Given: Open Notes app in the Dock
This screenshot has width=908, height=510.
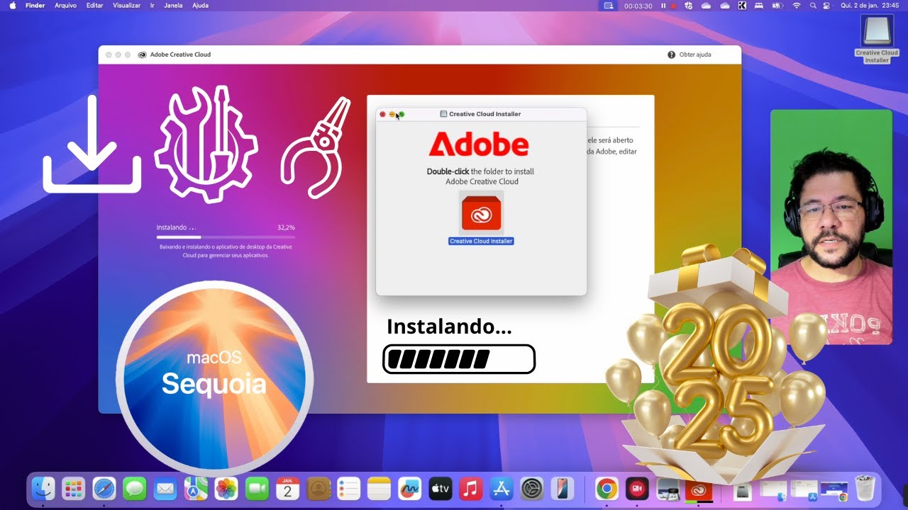Looking at the screenshot, I should [379, 489].
